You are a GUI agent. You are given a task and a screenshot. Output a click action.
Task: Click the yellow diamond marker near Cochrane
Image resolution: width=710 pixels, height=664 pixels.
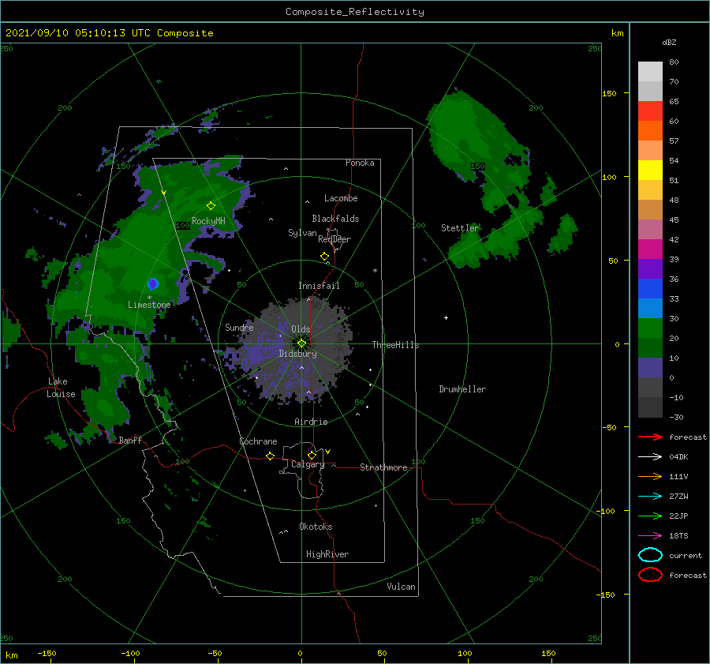click(271, 456)
